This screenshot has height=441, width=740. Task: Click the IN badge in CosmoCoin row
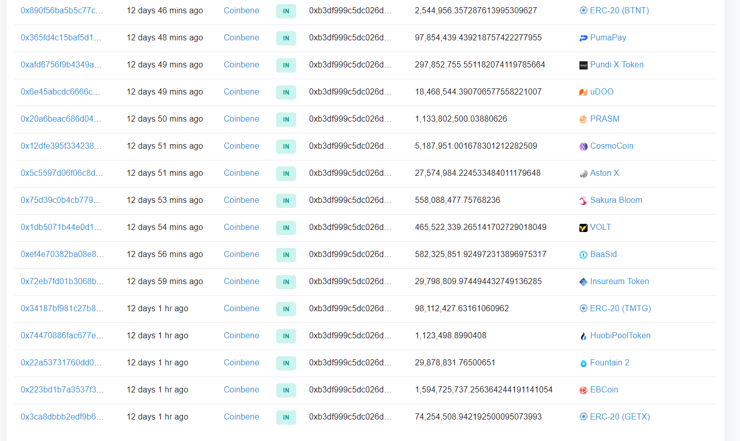pyautogui.click(x=286, y=146)
